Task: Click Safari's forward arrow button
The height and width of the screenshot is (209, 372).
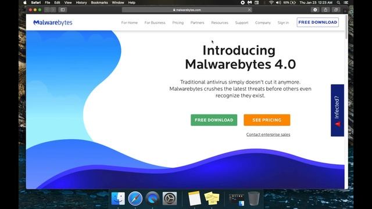Action: click(53, 10)
